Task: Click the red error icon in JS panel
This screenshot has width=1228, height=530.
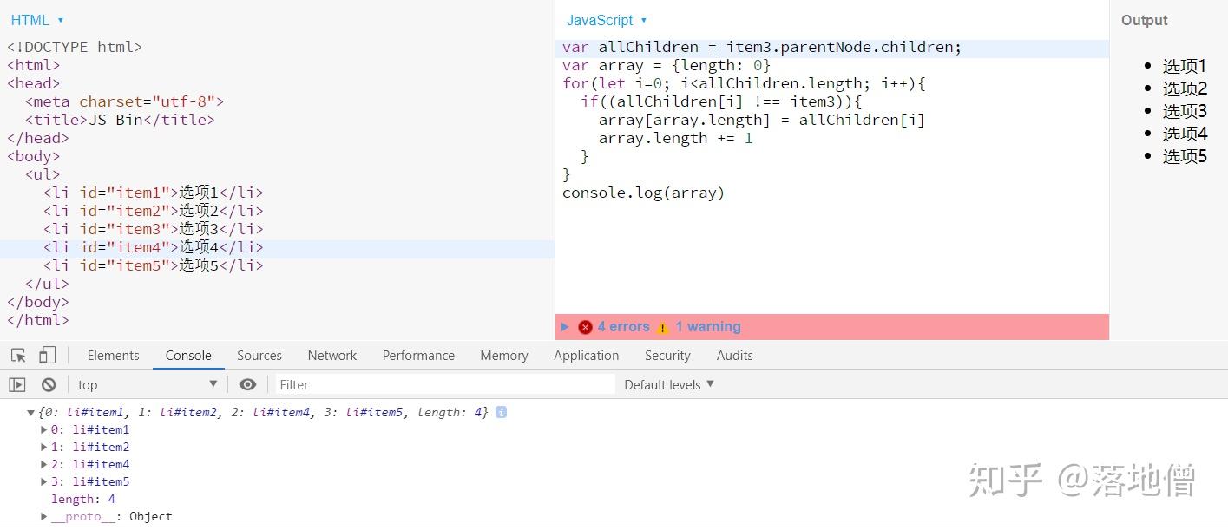Action: pos(586,327)
